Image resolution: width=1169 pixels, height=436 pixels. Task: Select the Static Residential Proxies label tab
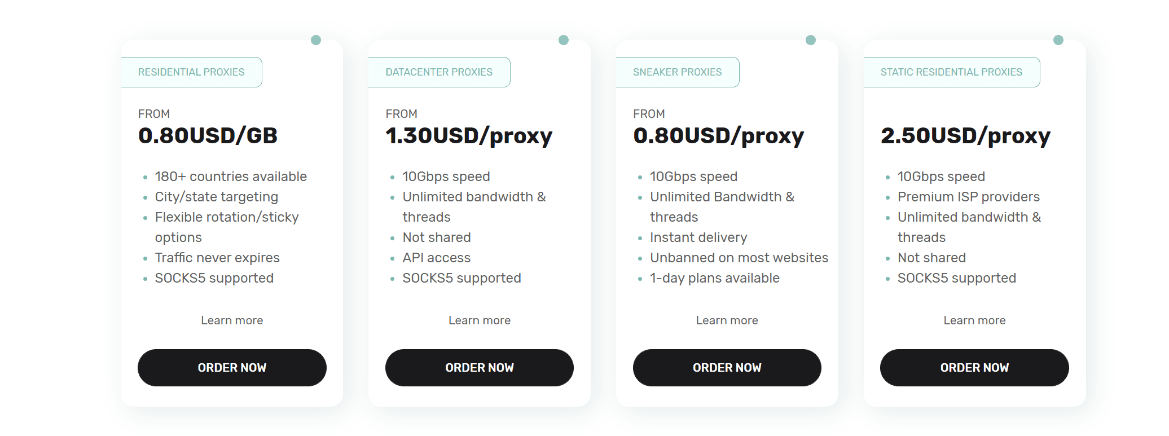click(x=951, y=72)
